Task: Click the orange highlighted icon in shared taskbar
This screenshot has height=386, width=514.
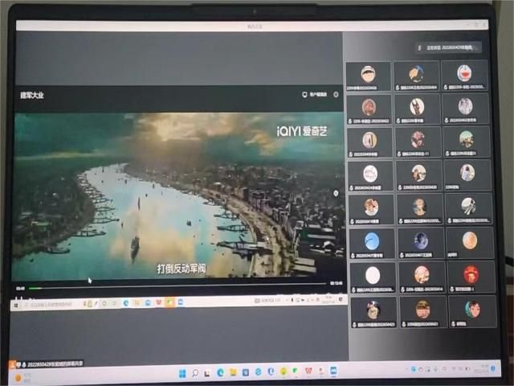Action: (169, 302)
